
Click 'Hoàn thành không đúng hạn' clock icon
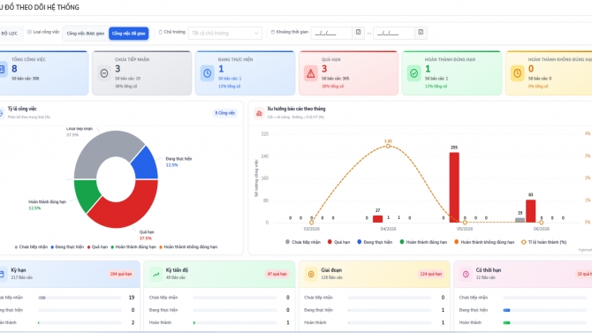(517, 73)
